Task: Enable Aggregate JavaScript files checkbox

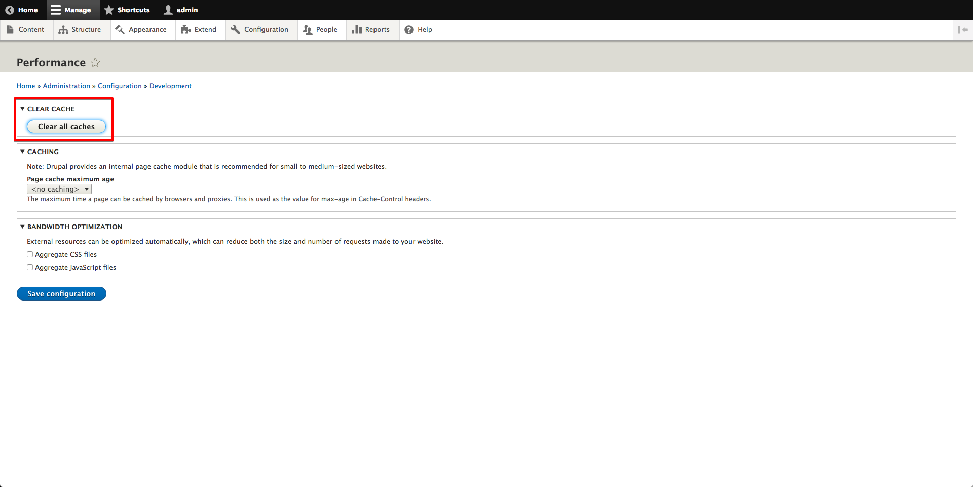Action: click(30, 267)
